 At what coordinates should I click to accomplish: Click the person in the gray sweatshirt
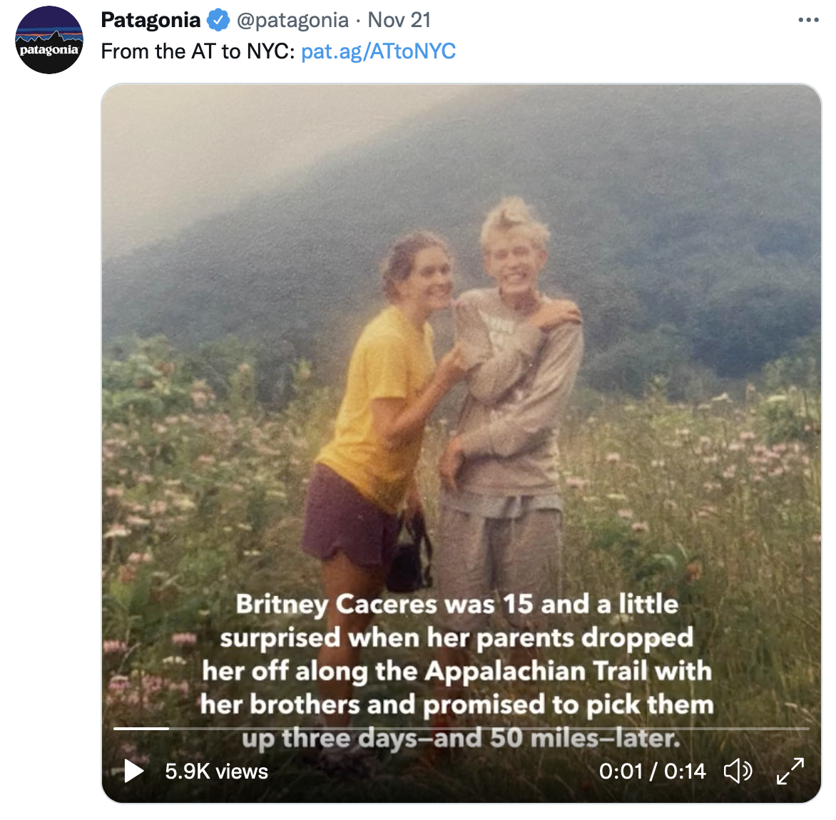[510, 399]
